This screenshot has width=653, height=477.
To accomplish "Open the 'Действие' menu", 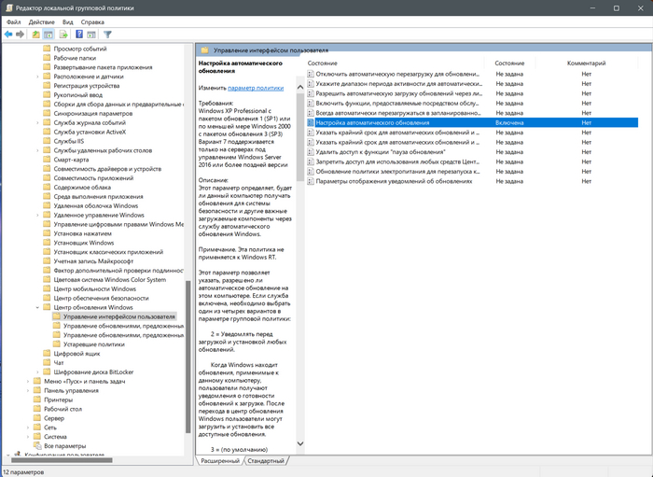I will (42, 21).
